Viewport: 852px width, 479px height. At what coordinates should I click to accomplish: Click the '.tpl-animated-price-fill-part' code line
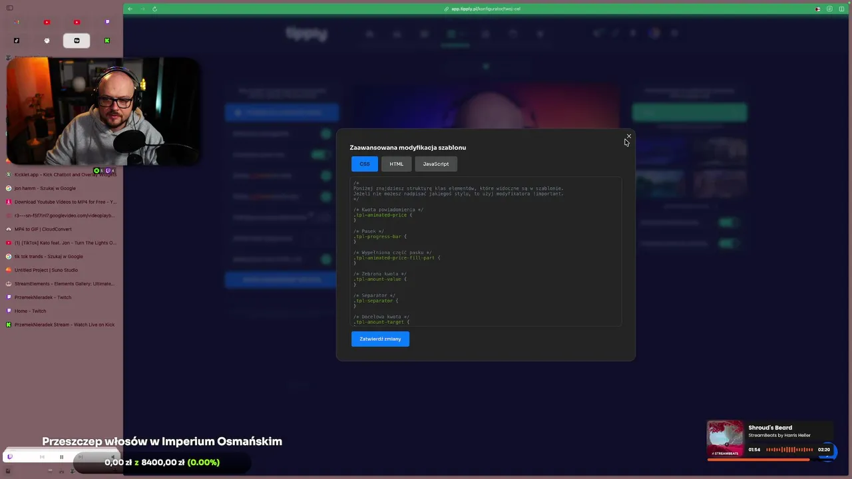click(397, 257)
